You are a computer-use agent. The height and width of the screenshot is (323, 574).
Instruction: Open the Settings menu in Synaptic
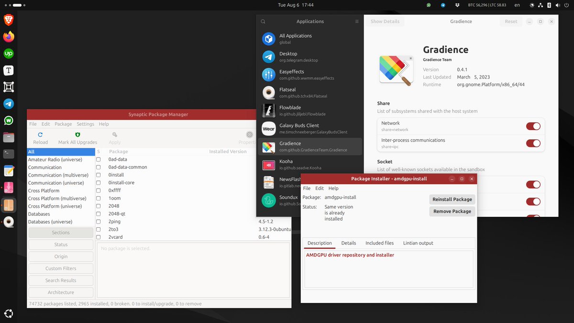pos(86,124)
